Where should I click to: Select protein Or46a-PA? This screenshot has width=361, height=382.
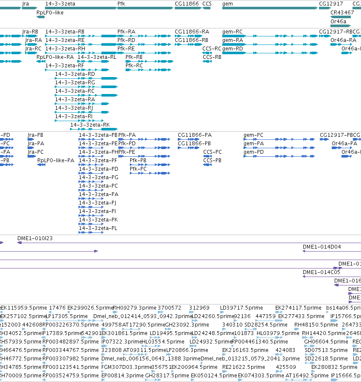pyautogui.click(x=344, y=144)
